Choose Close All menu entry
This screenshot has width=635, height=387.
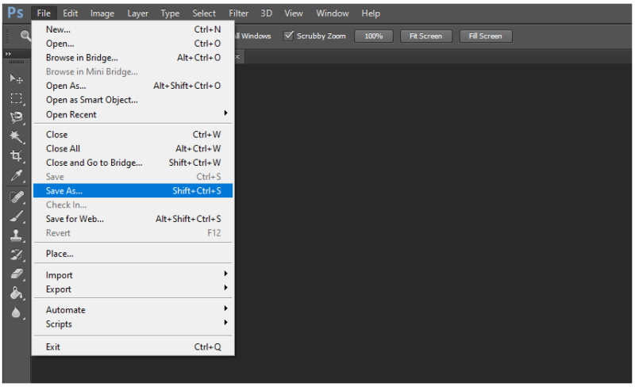(133, 148)
